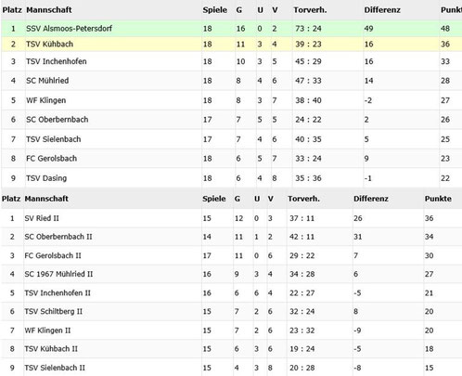Open SC Oberbernbach II entry
The height and width of the screenshot is (376, 462).
point(58,237)
